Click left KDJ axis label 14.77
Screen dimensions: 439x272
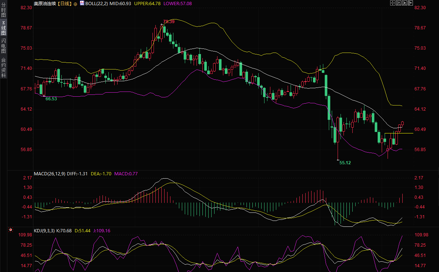point(26,265)
